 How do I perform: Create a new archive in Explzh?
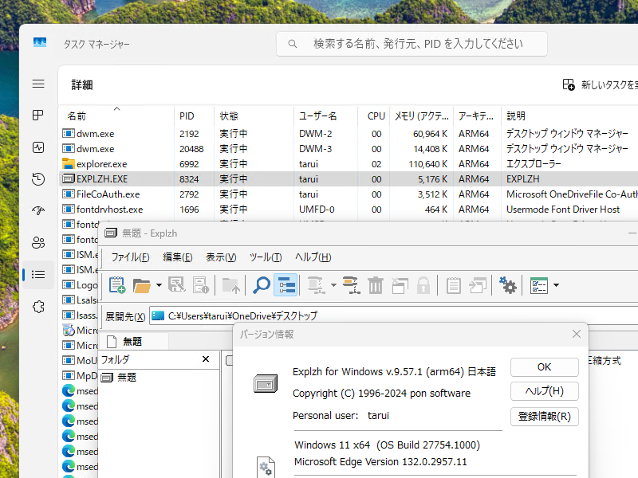116,285
